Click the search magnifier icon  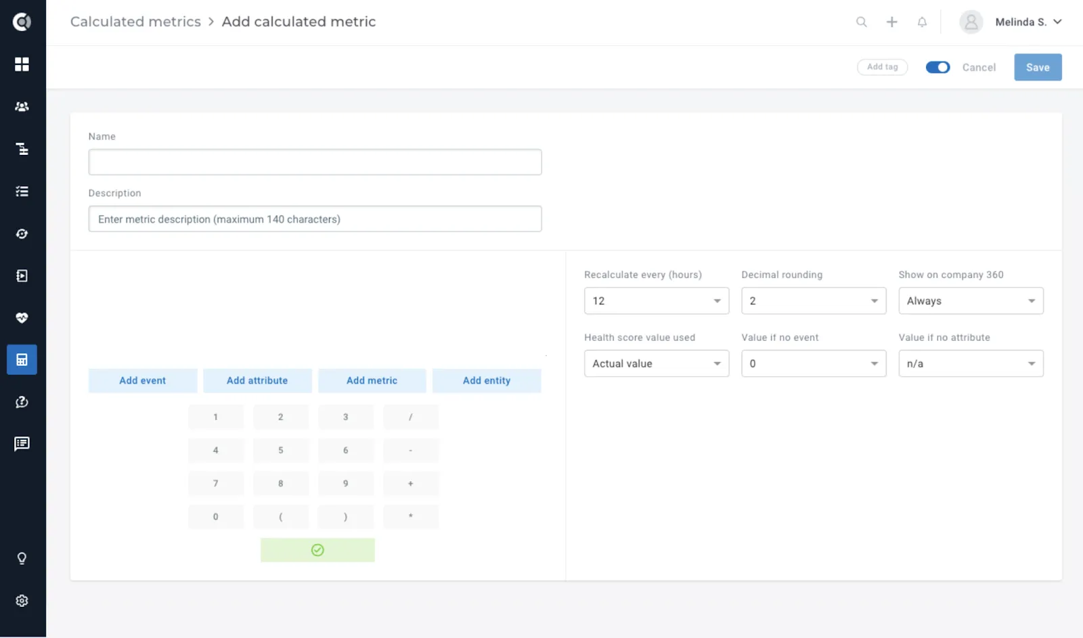point(861,22)
